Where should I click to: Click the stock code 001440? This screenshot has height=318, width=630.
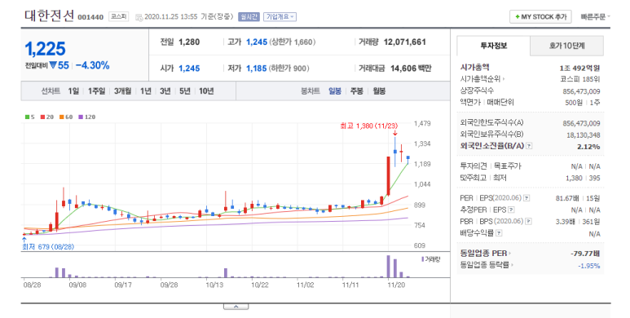tap(90, 17)
